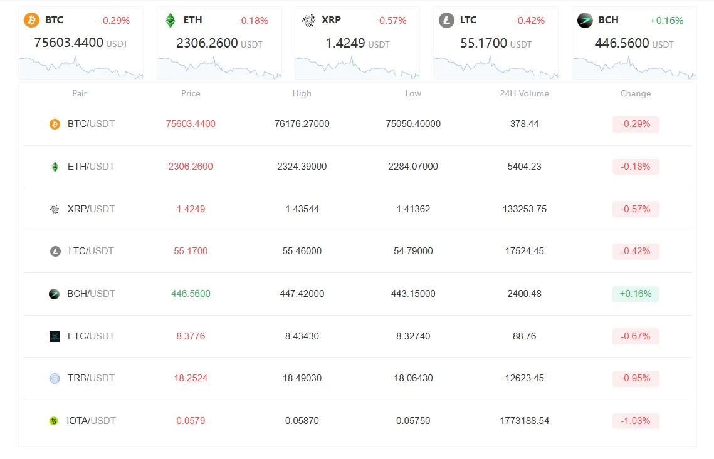Click the Ethereum icon in the ETH/USDT row

(x=55, y=167)
